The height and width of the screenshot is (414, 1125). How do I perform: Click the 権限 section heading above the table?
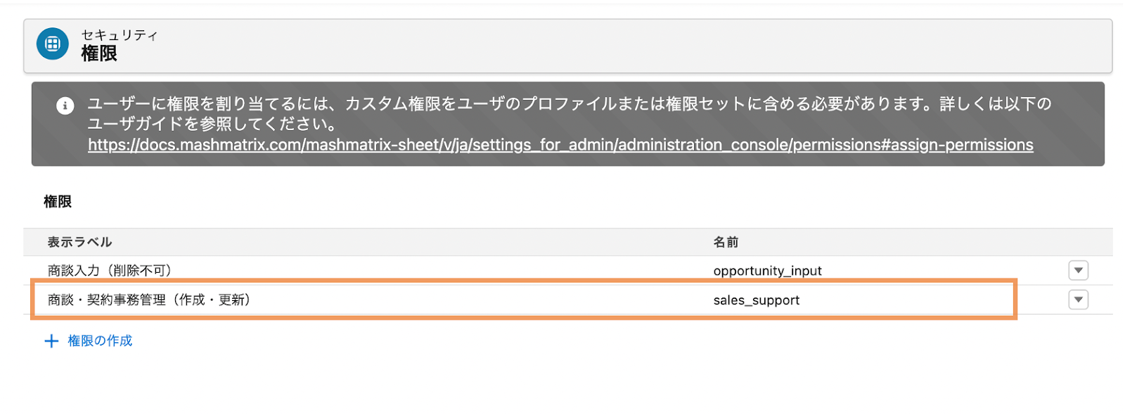pyautogui.click(x=58, y=202)
